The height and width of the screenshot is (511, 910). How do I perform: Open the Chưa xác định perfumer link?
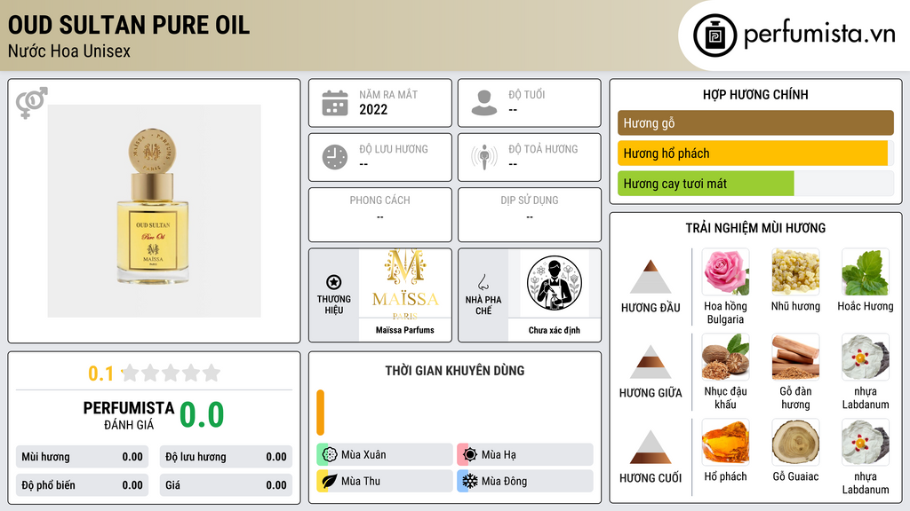(x=555, y=330)
